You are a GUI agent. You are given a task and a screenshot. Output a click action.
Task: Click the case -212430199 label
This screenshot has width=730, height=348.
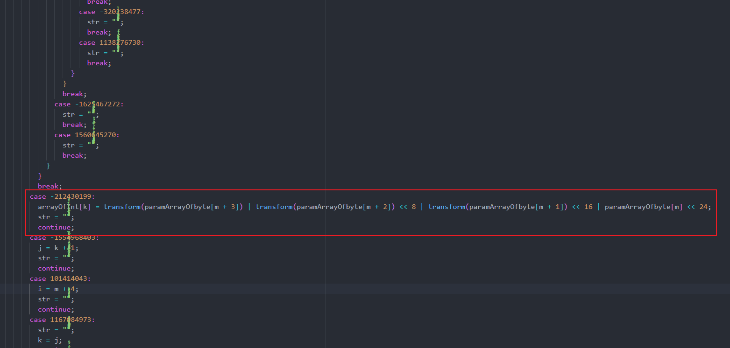pyautogui.click(x=62, y=196)
